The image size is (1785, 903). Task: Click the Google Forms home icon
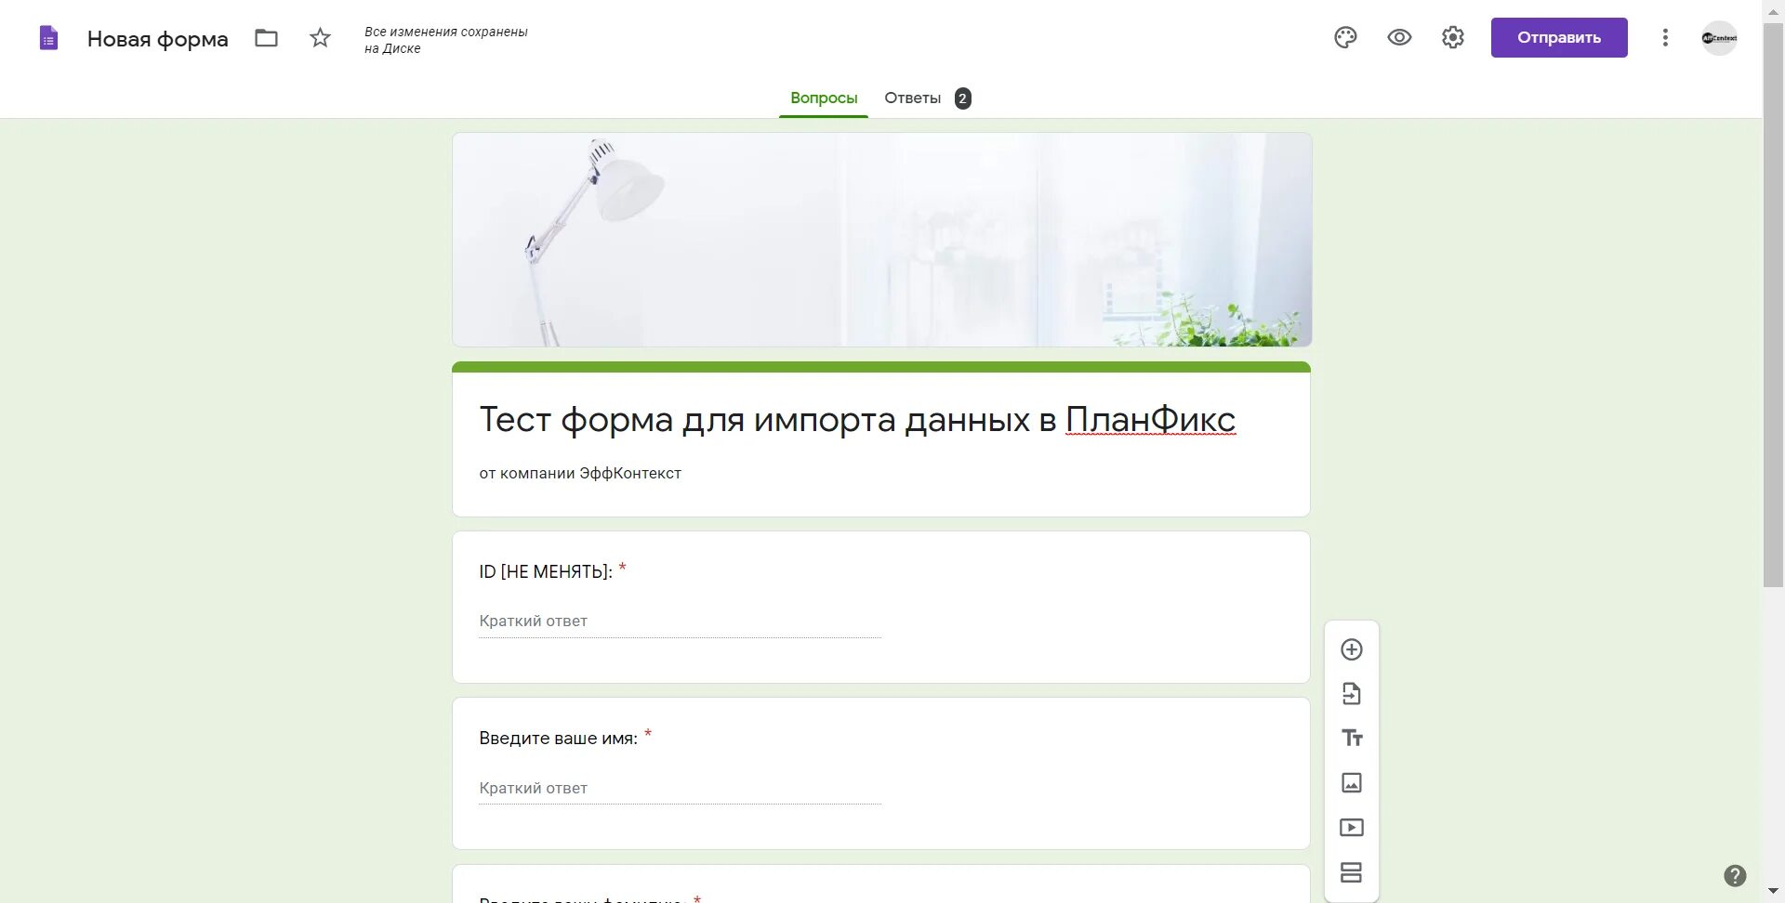49,38
